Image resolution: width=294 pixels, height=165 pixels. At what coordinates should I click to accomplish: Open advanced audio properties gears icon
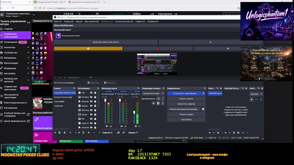point(123,133)
